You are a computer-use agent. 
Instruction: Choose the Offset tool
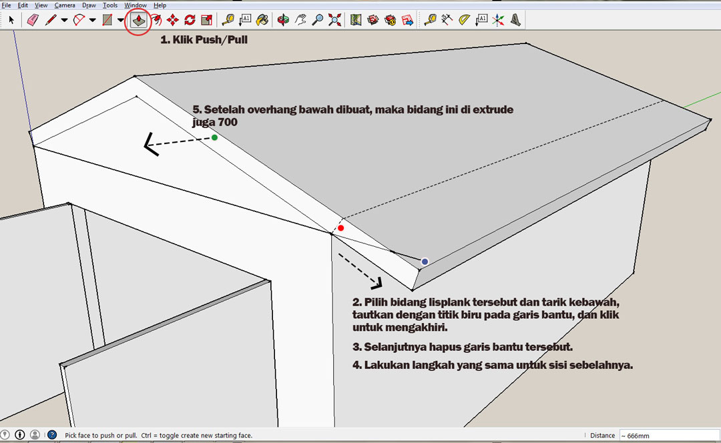(x=156, y=20)
